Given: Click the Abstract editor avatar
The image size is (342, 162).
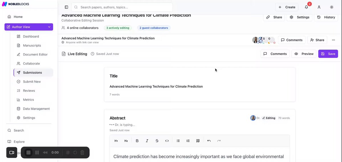Looking at the screenshot, I should click(253, 118).
